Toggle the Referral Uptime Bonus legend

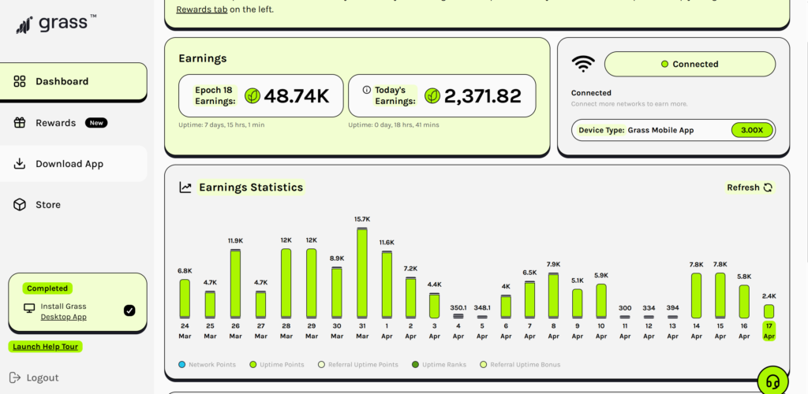pyautogui.click(x=520, y=365)
